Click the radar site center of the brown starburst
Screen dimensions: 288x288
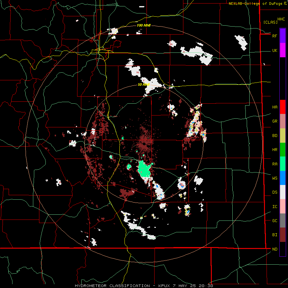point(145,143)
